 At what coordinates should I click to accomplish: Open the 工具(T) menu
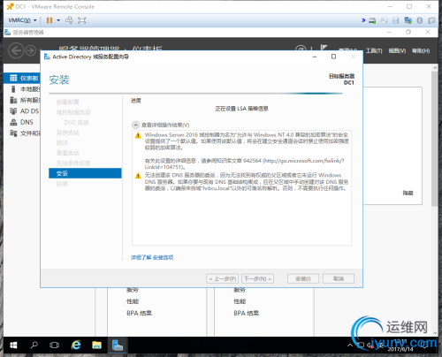[374, 51]
